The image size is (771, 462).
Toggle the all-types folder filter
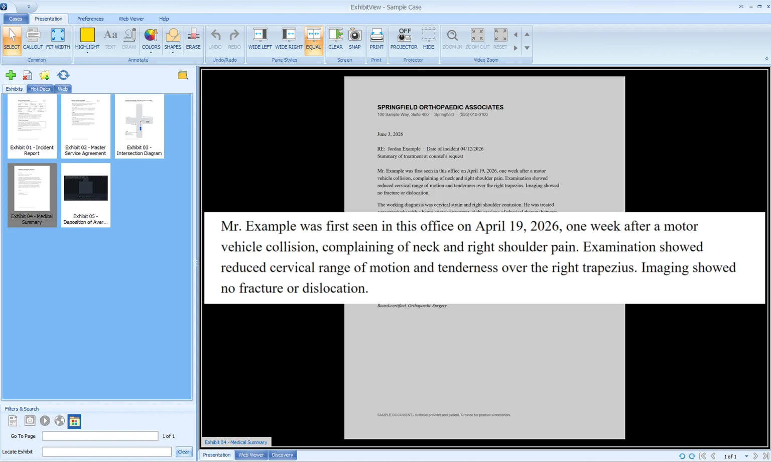pos(74,421)
